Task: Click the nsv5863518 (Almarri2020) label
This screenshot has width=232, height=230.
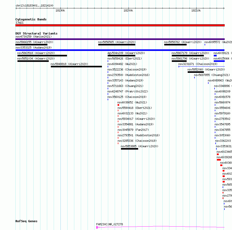Action: (x=36, y=53)
